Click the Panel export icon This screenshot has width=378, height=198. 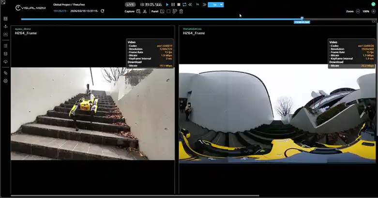[x=162, y=11]
